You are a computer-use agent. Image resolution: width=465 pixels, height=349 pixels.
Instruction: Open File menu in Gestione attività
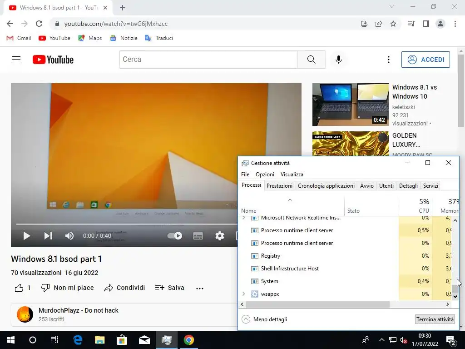(x=245, y=174)
